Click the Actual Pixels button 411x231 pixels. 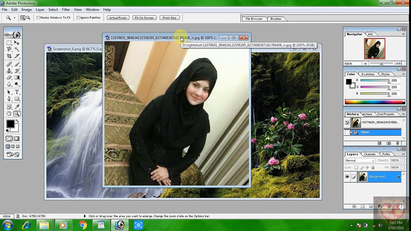pyautogui.click(x=118, y=18)
